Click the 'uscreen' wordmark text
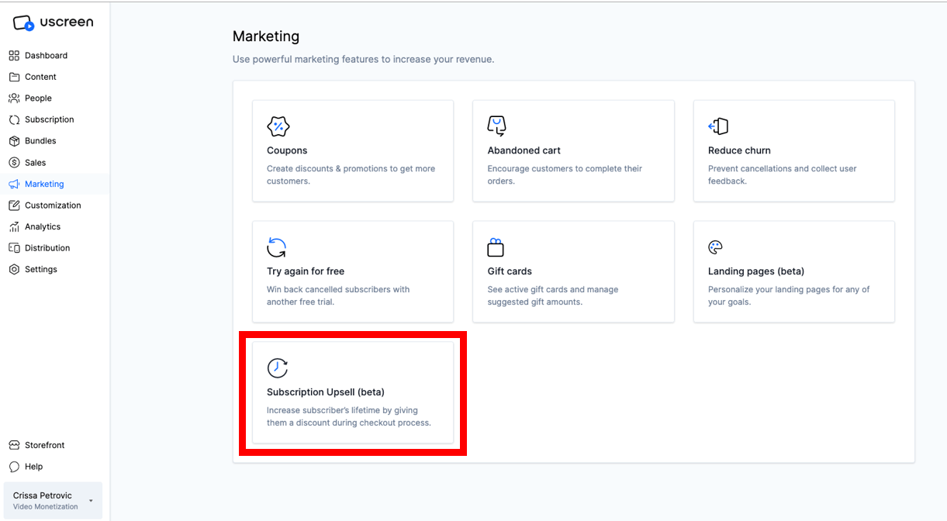 click(67, 22)
